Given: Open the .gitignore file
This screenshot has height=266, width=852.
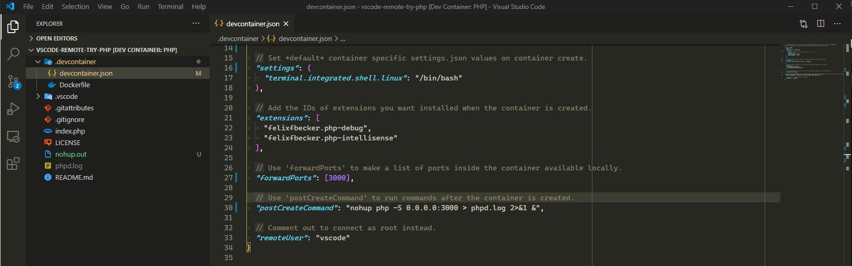Looking at the screenshot, I should 117,119.
